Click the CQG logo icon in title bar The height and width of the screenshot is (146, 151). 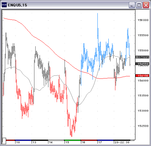pos(4,5)
